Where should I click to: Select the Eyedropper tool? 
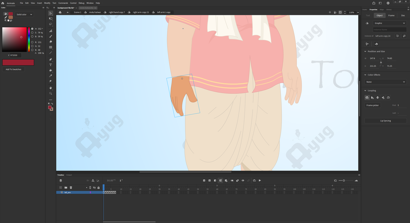[51, 76]
